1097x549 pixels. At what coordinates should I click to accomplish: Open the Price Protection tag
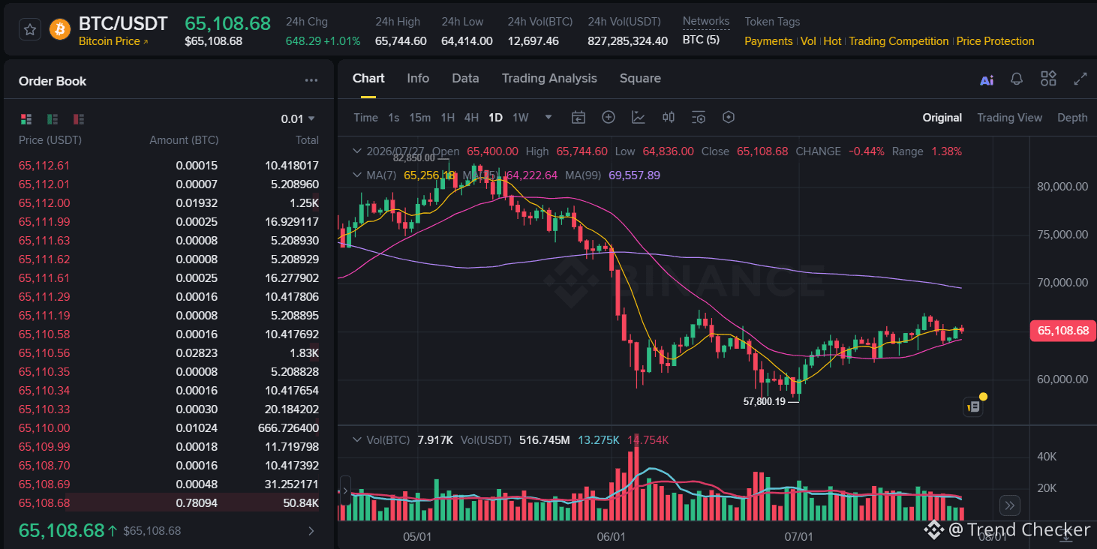tap(996, 41)
